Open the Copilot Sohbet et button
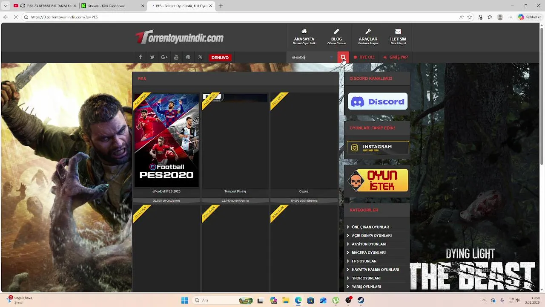The height and width of the screenshot is (307, 545). coord(530,17)
